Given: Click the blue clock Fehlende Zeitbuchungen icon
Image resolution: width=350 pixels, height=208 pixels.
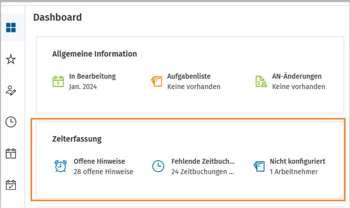Looking at the screenshot, I should [158, 166].
